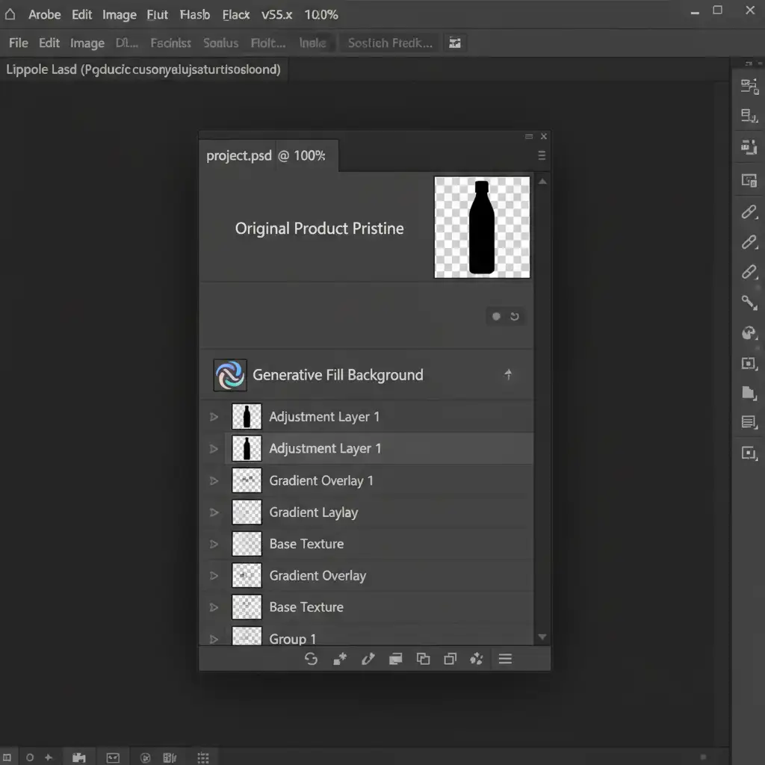Collapse the Generative Fill Background section arrow
The width and height of the screenshot is (765, 765).
508,375
